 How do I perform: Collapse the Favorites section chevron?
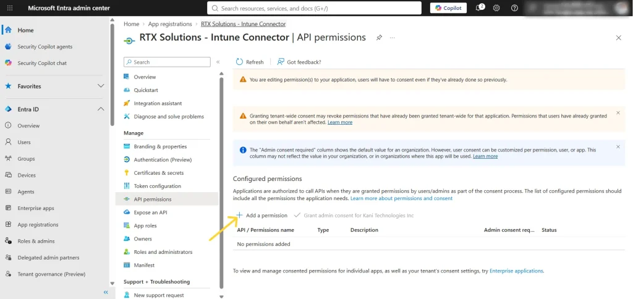click(x=101, y=86)
